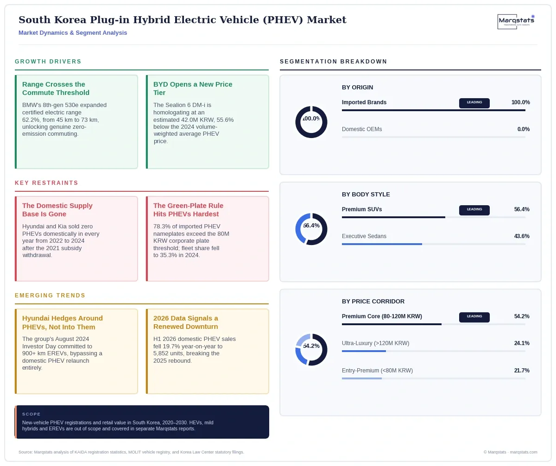Click the source citation footnote text
556x466 pixels.
point(131,452)
